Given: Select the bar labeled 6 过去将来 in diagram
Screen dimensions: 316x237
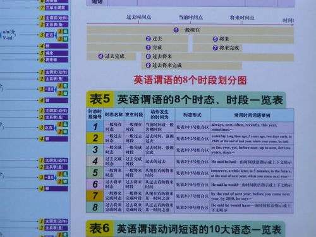Looking at the screenshot, I should tap(218, 57).
